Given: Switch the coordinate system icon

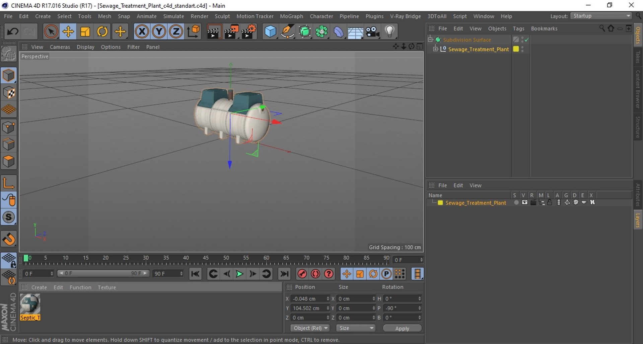Looking at the screenshot, I should pyautogui.click(x=194, y=32).
